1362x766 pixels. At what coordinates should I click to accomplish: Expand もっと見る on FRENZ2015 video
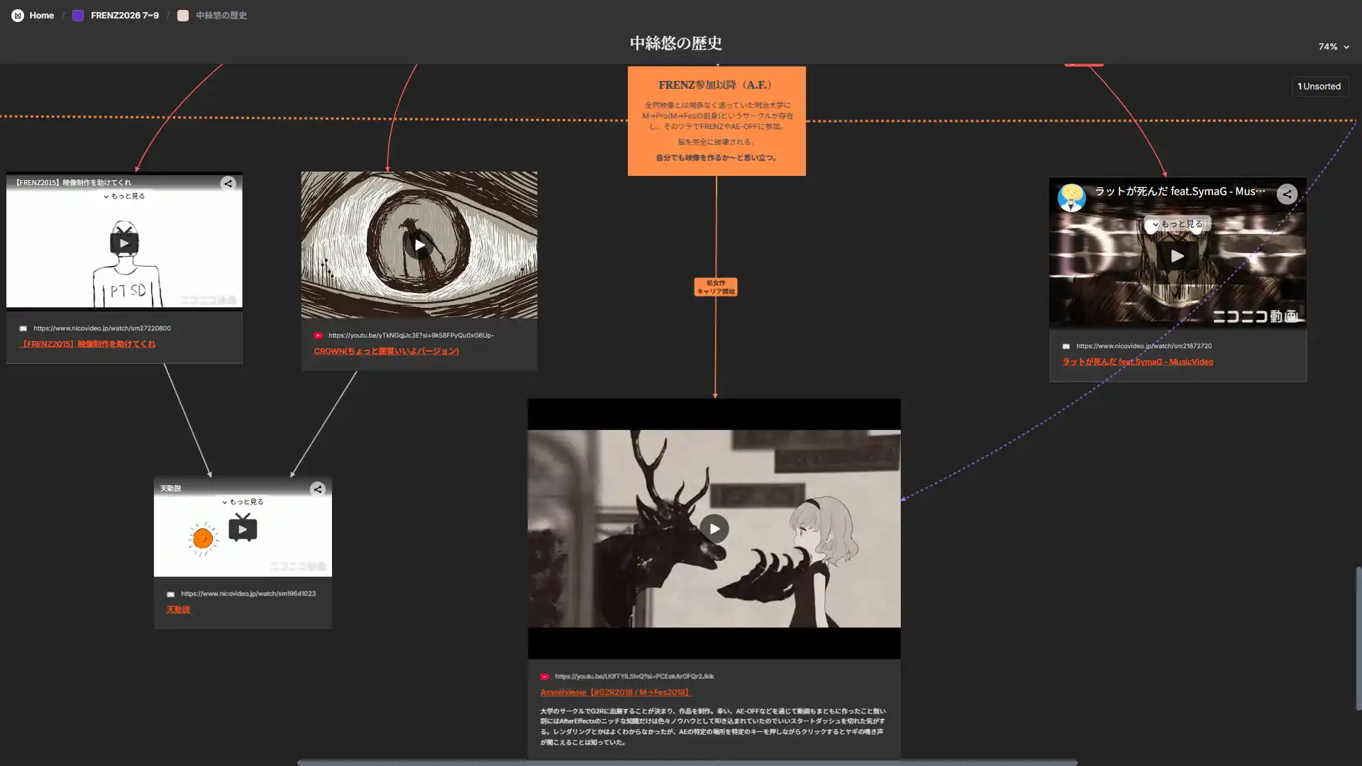point(124,196)
